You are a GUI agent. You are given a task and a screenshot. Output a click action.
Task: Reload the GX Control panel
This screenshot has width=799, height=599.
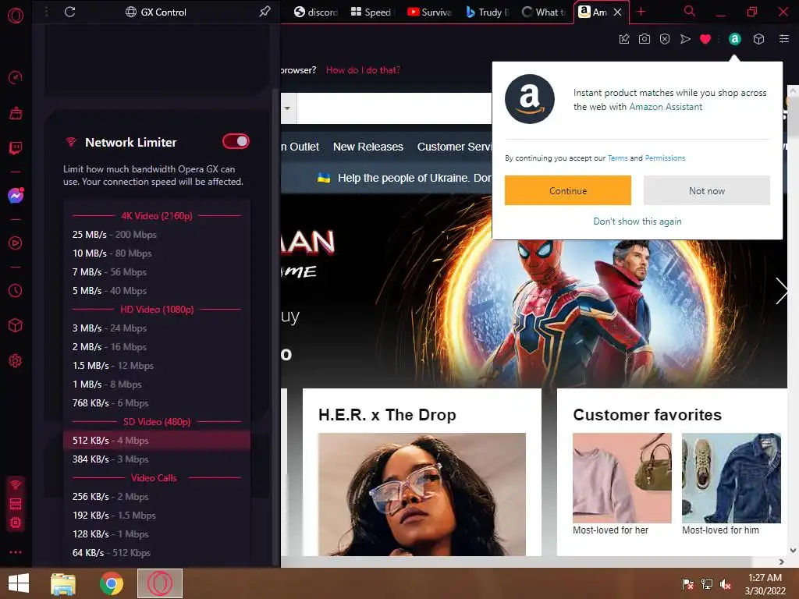coord(69,12)
